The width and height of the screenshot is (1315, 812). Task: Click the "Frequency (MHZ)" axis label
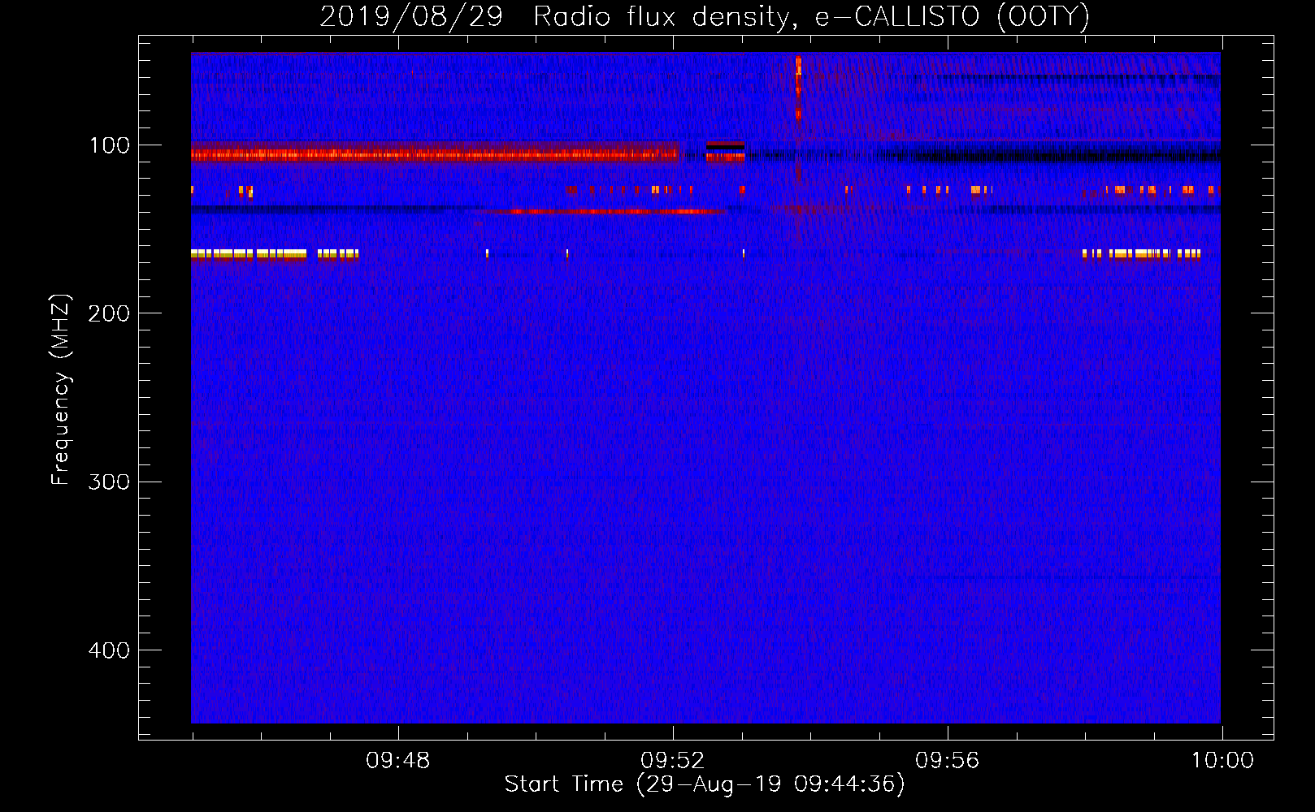pyautogui.click(x=61, y=390)
